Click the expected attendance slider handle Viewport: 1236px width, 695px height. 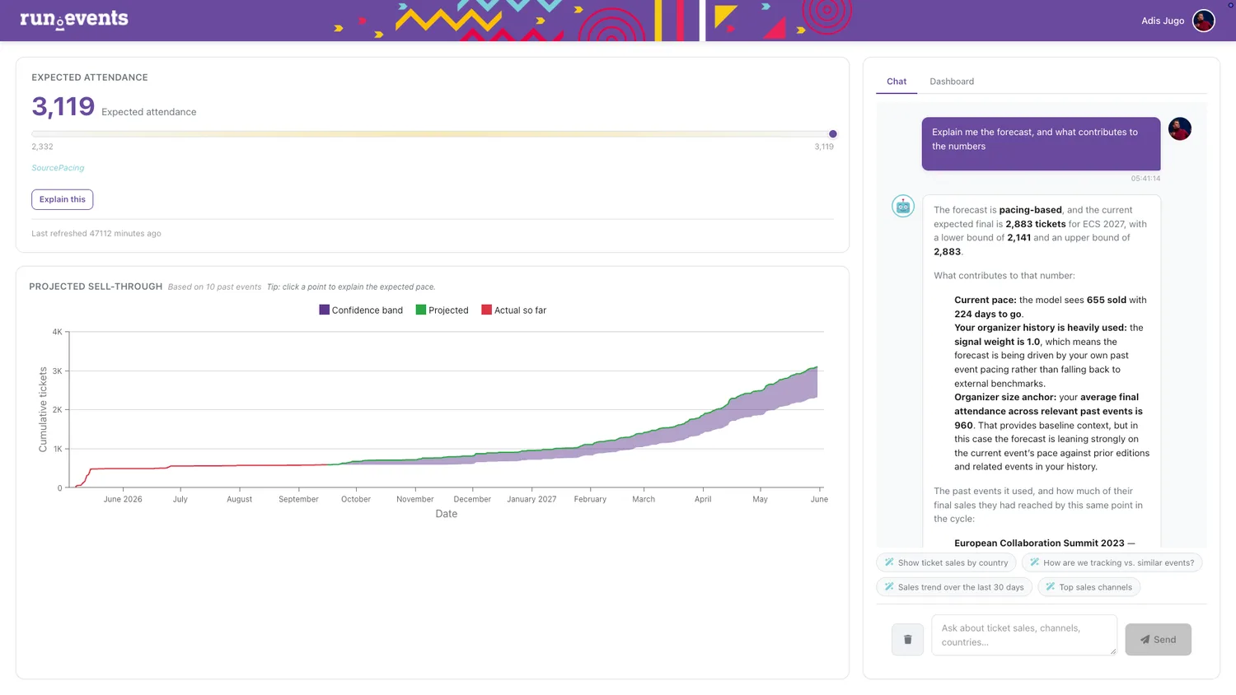(833, 134)
